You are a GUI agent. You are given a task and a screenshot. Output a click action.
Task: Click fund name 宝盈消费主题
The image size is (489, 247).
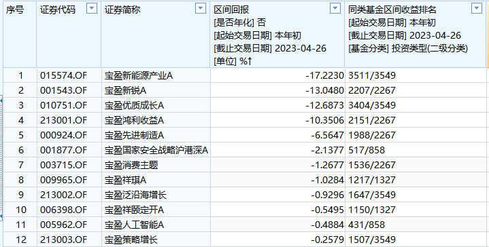coord(131,165)
